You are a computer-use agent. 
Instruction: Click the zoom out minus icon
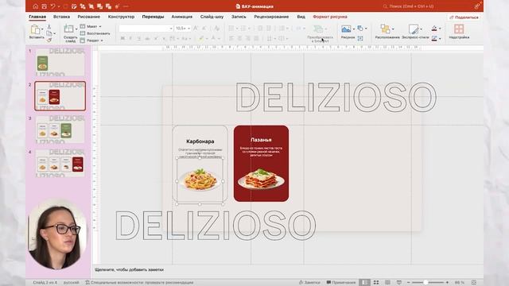point(408,283)
